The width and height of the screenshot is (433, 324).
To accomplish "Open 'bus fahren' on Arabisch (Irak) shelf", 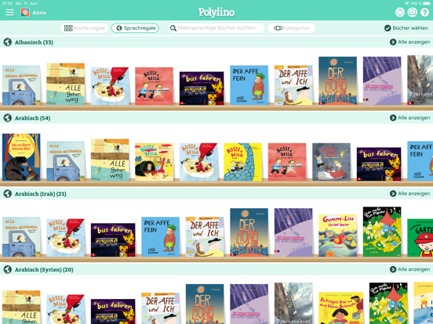I will 113,239.
